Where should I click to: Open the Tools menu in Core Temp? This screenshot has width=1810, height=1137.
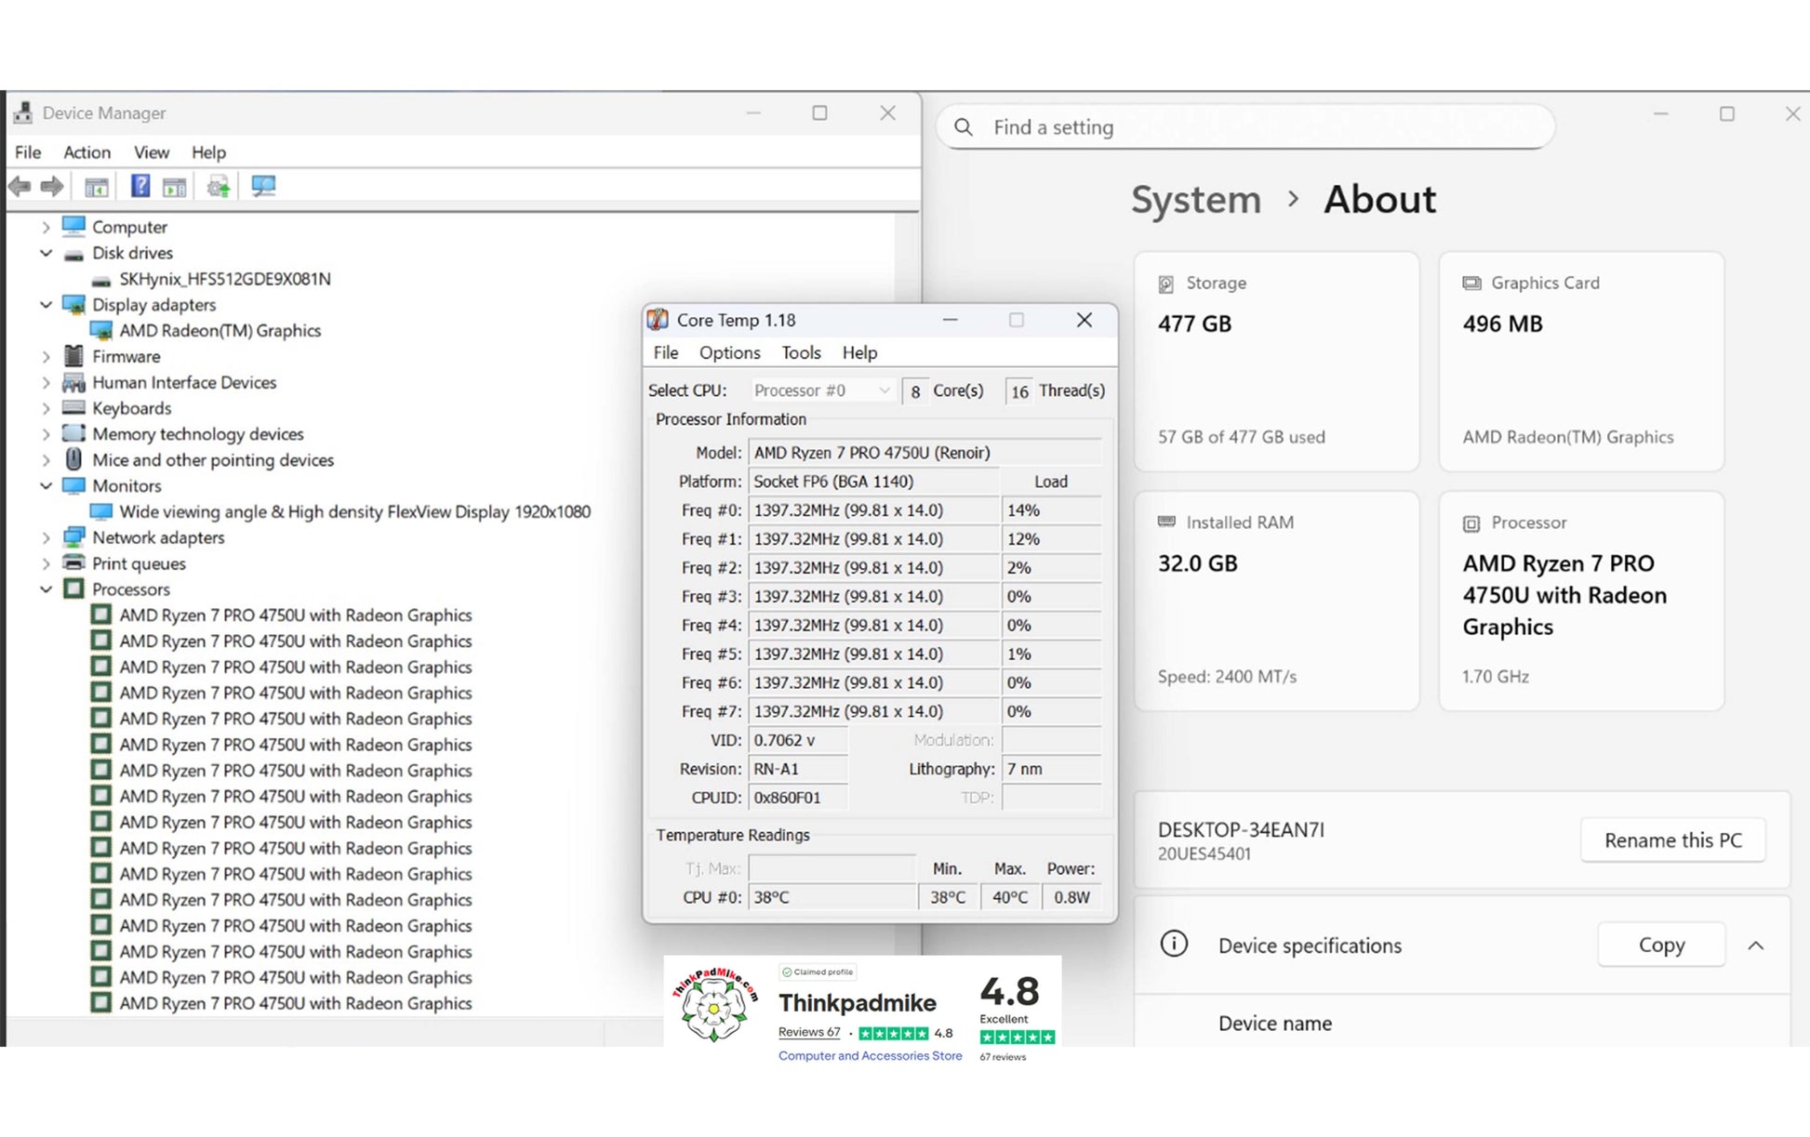click(x=801, y=352)
